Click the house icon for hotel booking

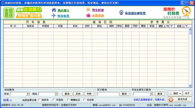(54, 10)
